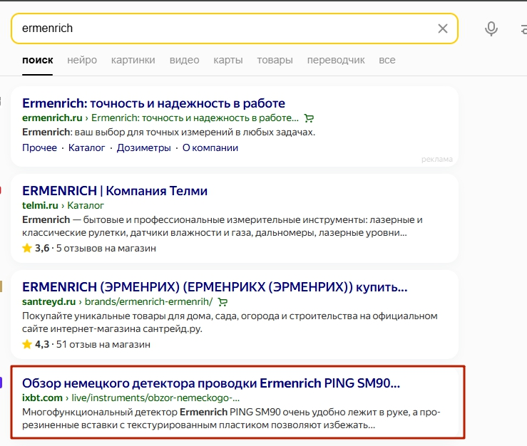The height and width of the screenshot is (446, 527).
Task: Open the переводчик tab
Action: click(336, 60)
